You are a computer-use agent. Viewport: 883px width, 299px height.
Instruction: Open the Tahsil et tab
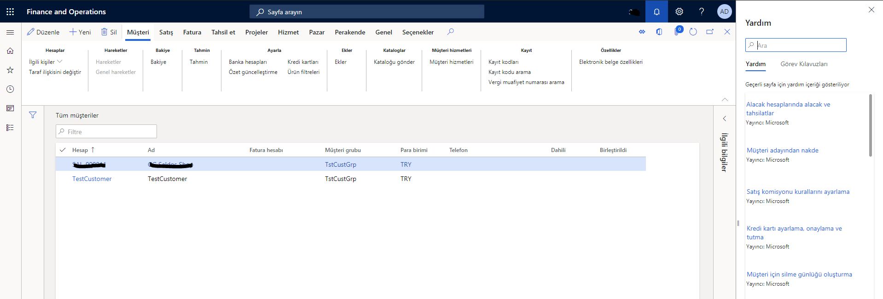[x=223, y=32]
